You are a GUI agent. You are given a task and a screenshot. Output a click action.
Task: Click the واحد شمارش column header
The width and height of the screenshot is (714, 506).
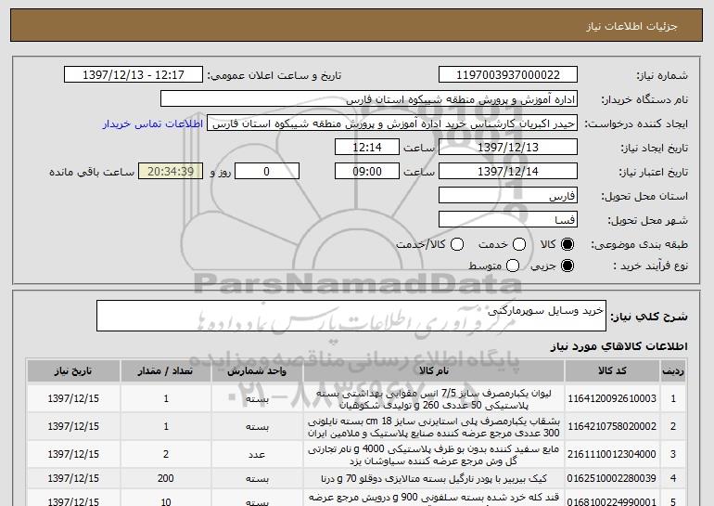(257, 371)
